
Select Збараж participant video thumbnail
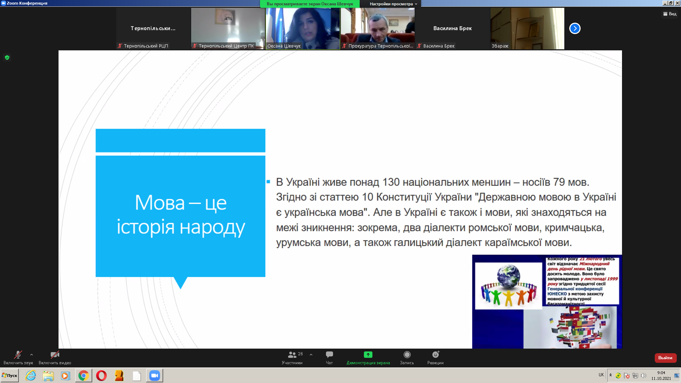point(527,28)
